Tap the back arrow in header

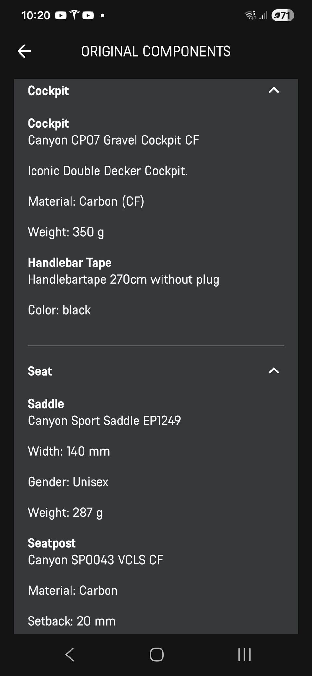pyautogui.click(x=24, y=51)
